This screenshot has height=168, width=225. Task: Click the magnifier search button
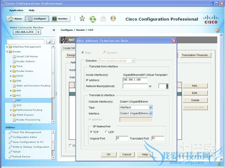(x=51, y=42)
